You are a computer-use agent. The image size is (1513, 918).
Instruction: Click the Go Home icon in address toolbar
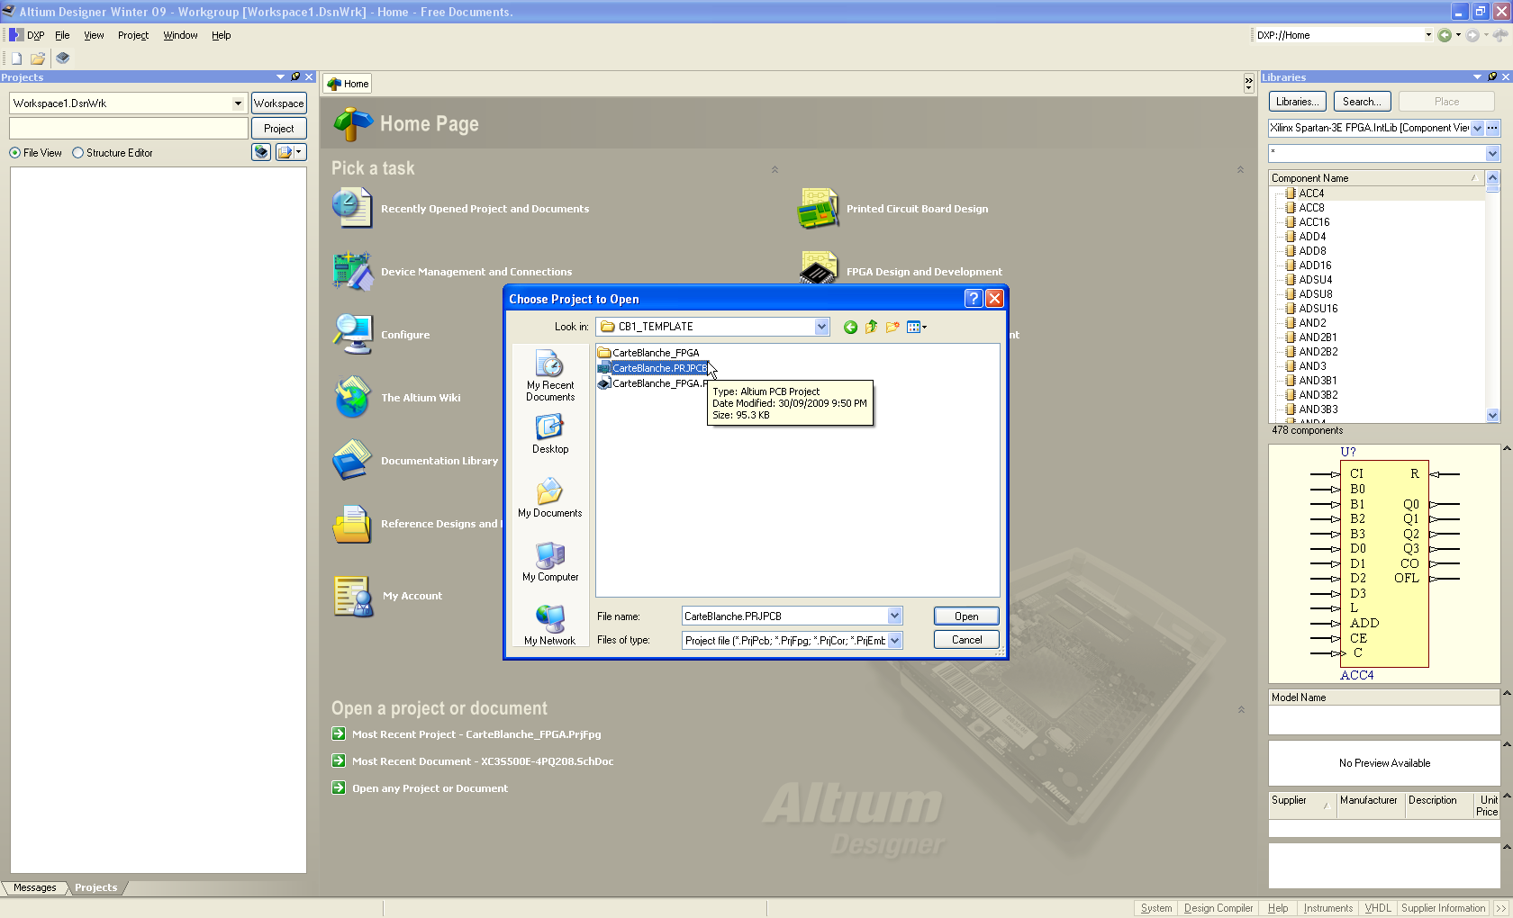tap(1500, 35)
